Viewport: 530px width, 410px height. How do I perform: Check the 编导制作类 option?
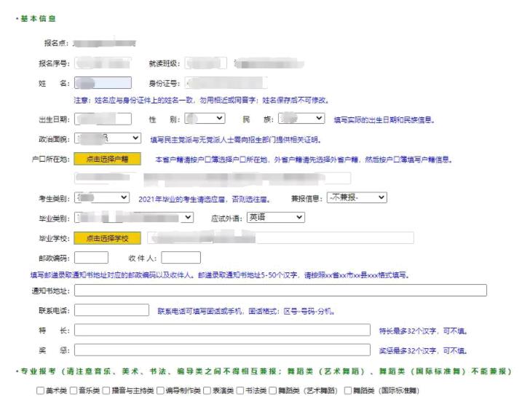[x=160, y=391]
